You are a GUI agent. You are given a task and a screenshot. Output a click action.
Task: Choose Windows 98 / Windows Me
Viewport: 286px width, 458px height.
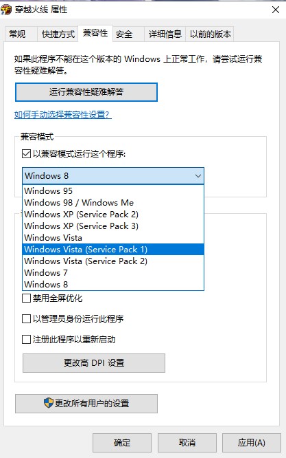(113, 202)
